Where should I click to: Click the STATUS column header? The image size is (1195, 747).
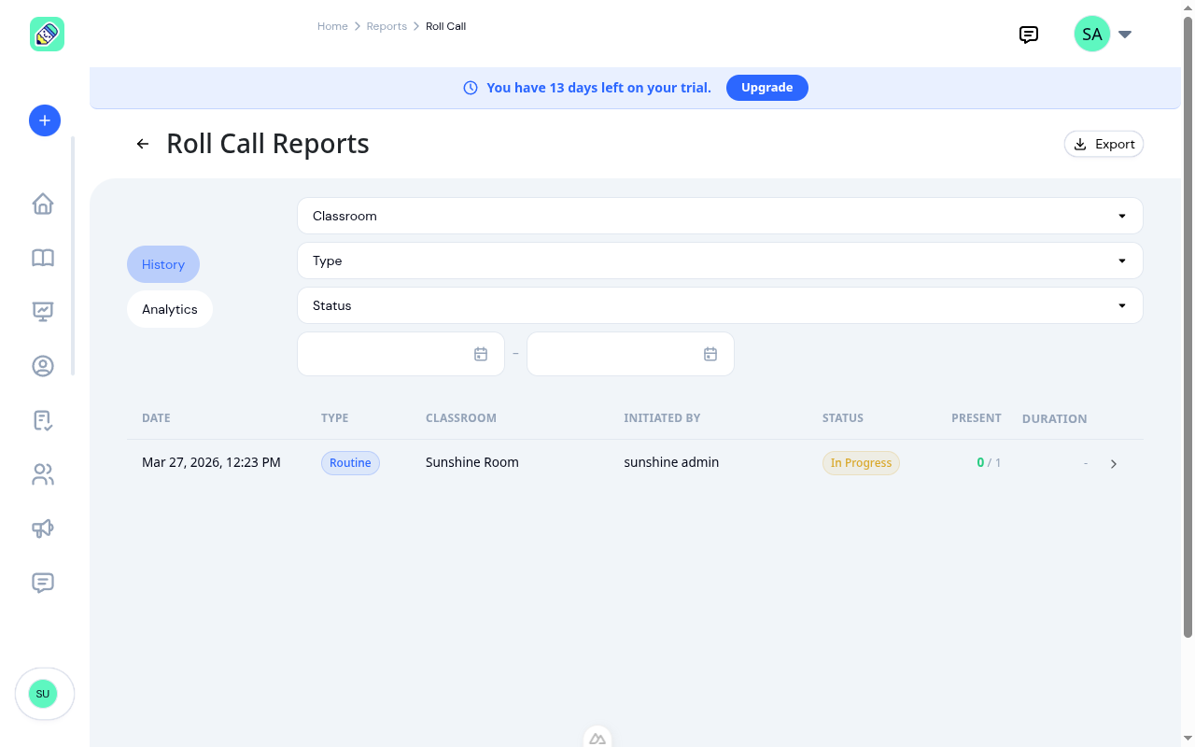pyautogui.click(x=843, y=418)
